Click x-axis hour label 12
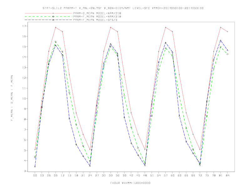This screenshot has height=191, width=248. click(x=63, y=175)
